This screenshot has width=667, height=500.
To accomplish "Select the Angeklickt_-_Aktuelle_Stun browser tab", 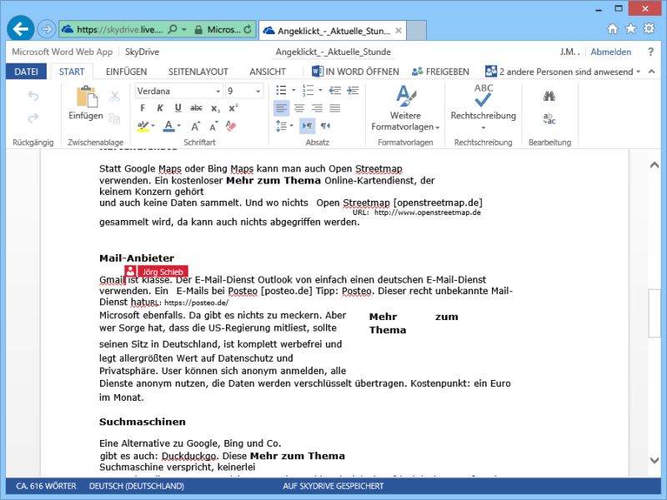I will (x=332, y=30).
